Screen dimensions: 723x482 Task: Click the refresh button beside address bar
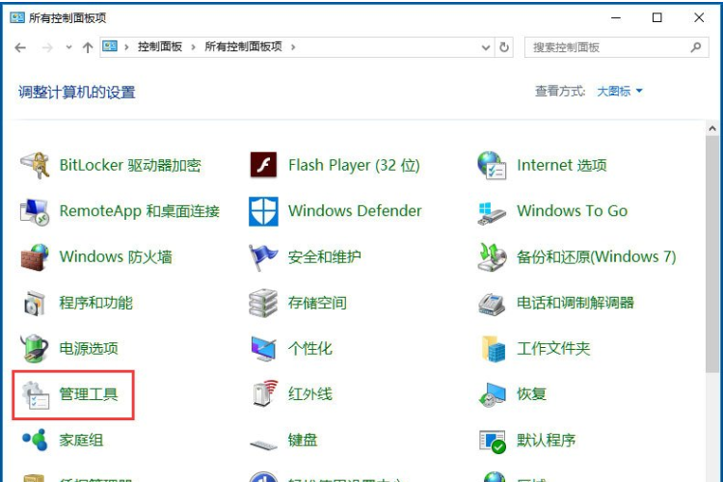click(x=504, y=47)
